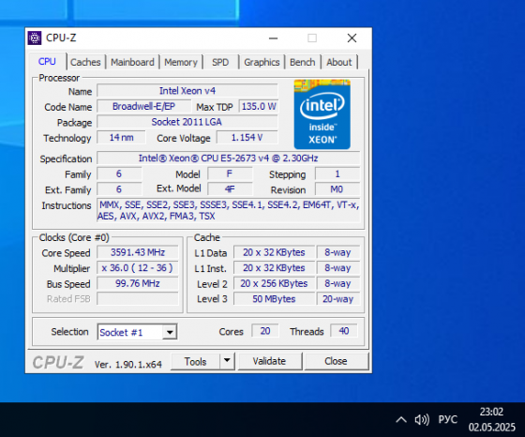Switch to the Bench tab

303,62
